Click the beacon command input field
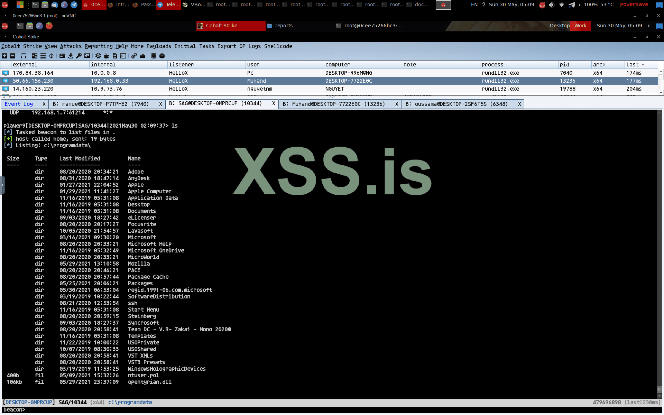Image resolution: width=664 pixels, height=415 pixels. pyautogui.click(x=311, y=410)
